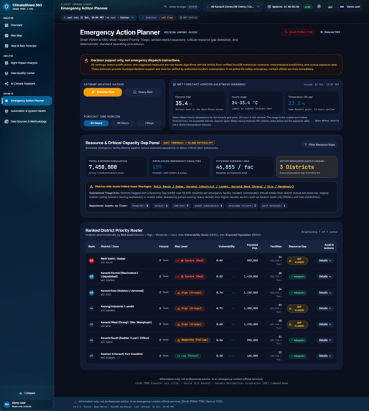
Task: Click the Filter Resource Gaps button
Action: [x=319, y=145]
